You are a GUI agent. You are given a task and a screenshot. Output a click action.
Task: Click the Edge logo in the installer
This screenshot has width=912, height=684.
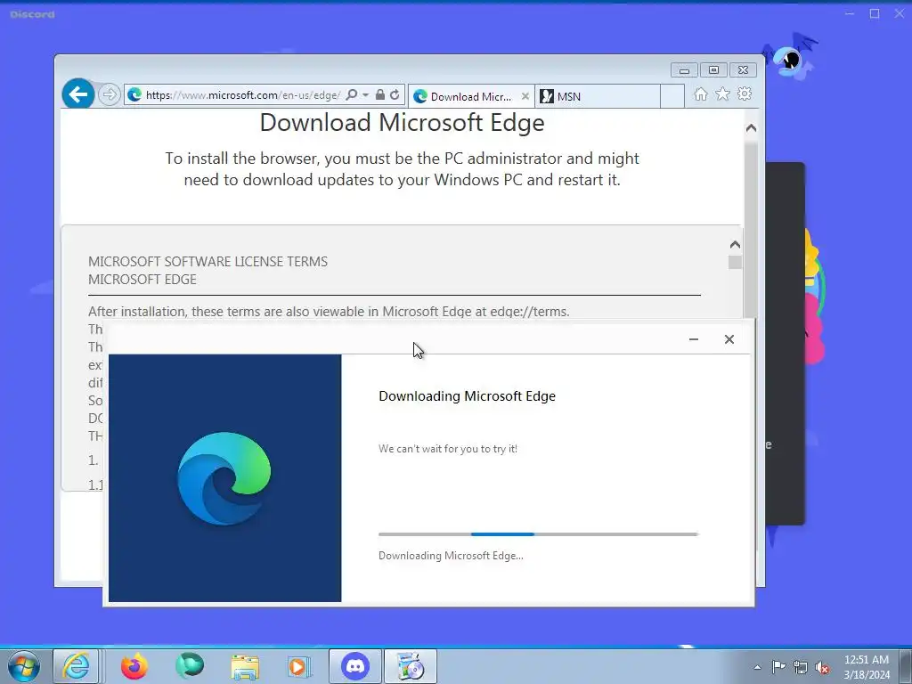click(x=224, y=478)
